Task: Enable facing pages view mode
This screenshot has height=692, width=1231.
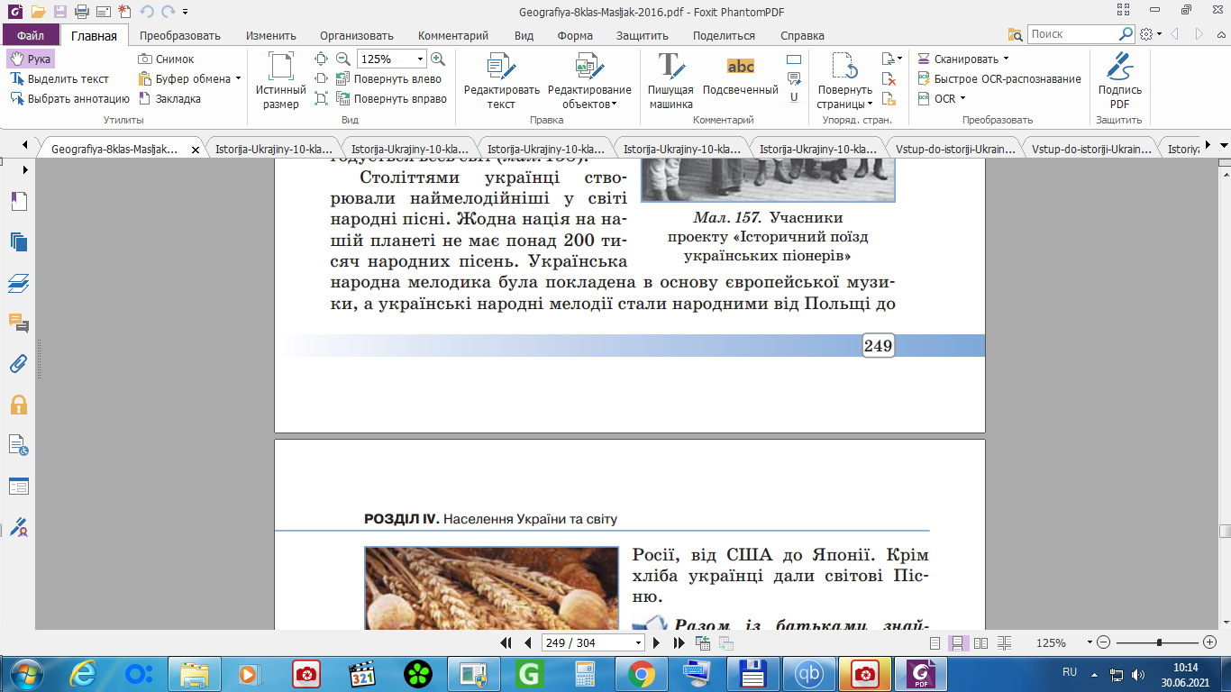Action: pyautogui.click(x=981, y=643)
